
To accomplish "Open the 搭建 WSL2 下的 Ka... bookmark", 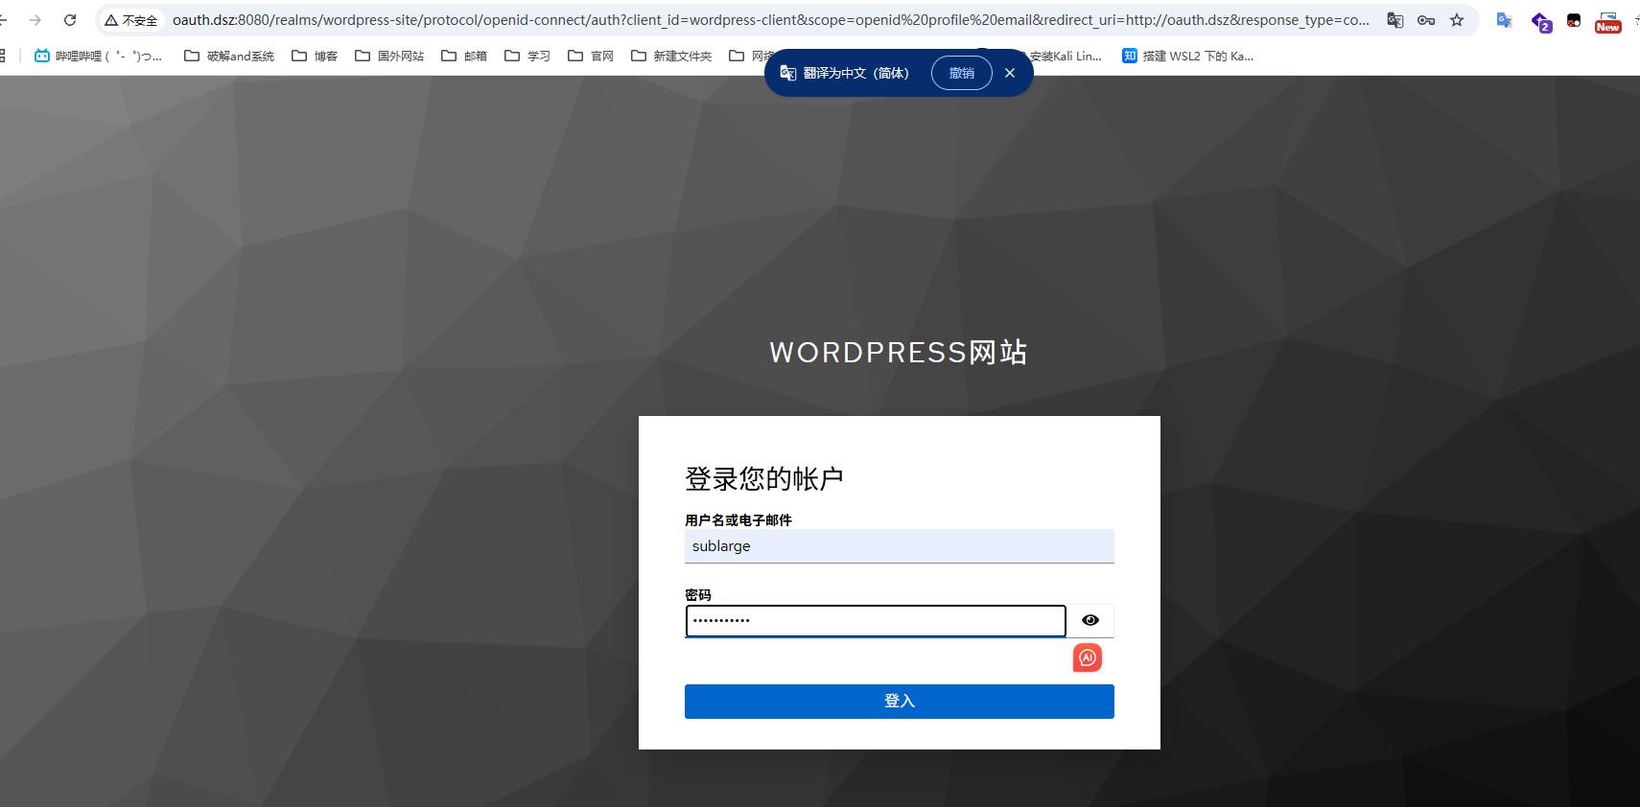I will point(1188,57).
